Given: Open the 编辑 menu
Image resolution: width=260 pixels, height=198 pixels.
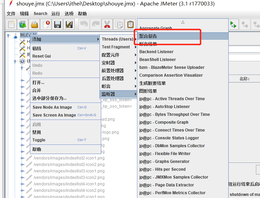Looking at the screenshot, I should (24, 14).
